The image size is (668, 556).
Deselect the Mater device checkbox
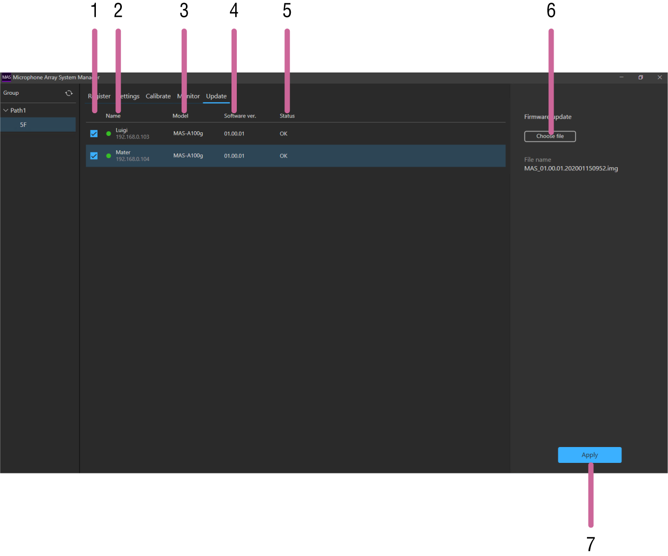[94, 156]
